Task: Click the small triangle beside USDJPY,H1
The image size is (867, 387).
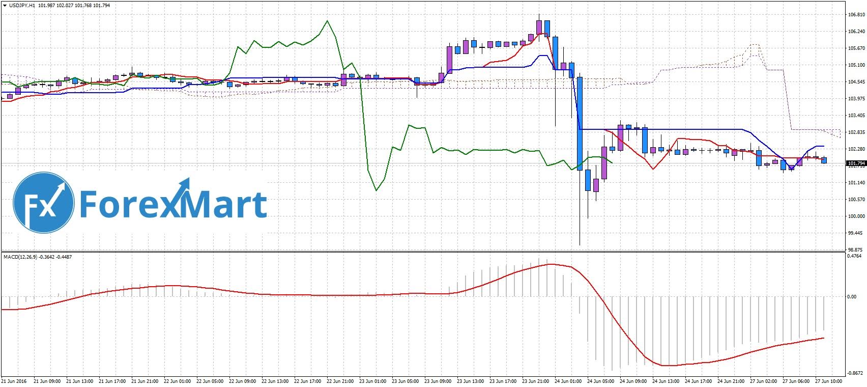Action: [x=5, y=5]
